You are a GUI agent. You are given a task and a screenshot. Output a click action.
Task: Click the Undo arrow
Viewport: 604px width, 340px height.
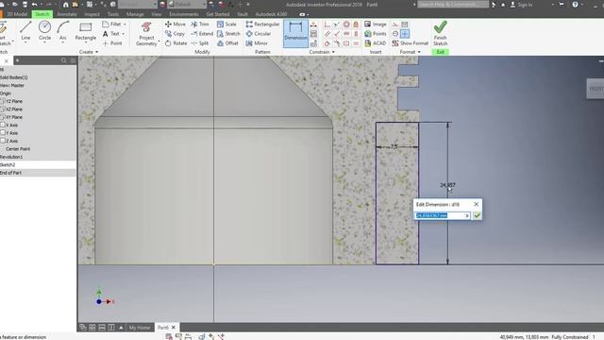[x=35, y=5]
